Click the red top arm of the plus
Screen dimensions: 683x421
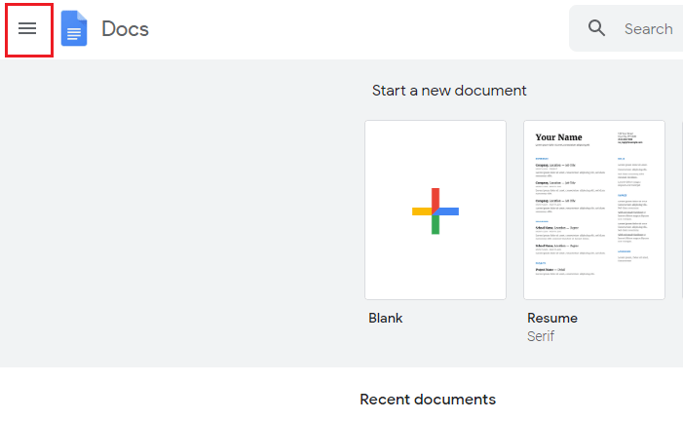tap(436, 196)
